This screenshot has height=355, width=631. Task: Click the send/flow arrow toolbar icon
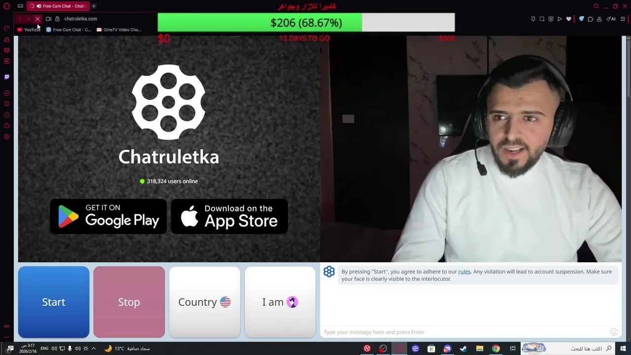click(560, 19)
